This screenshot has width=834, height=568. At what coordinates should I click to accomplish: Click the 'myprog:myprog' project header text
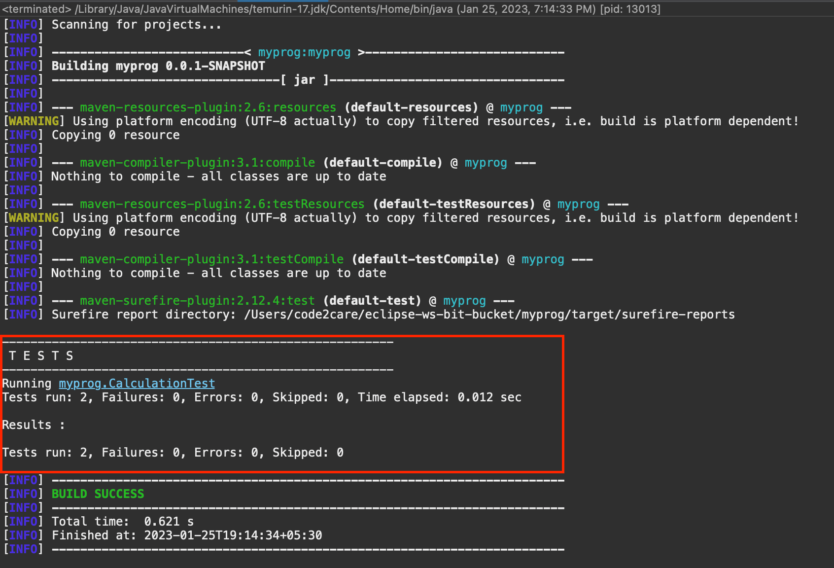pos(304,52)
